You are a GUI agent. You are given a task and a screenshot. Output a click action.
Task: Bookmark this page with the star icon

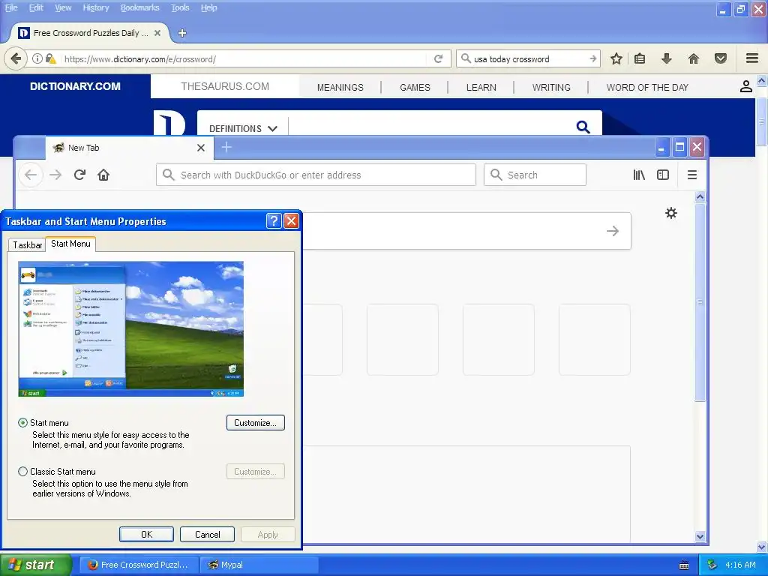(616, 58)
